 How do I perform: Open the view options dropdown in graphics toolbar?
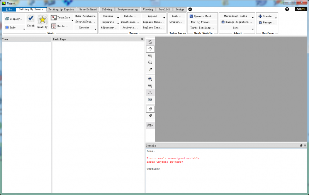point(150,125)
